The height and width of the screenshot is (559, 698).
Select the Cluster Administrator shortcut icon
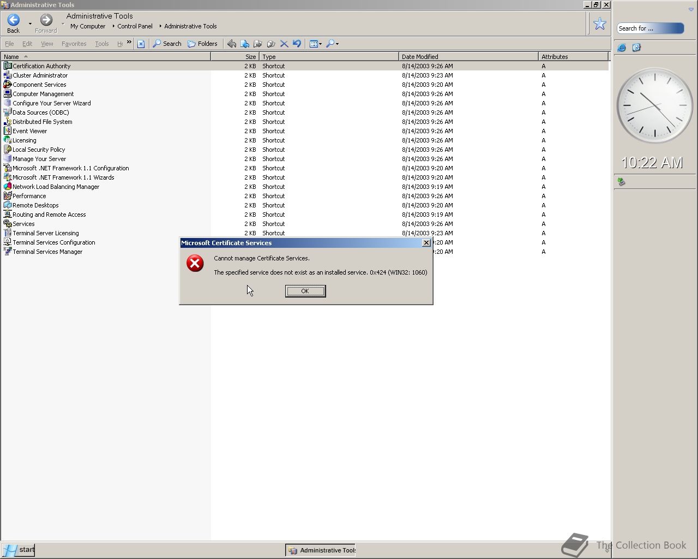(x=8, y=75)
